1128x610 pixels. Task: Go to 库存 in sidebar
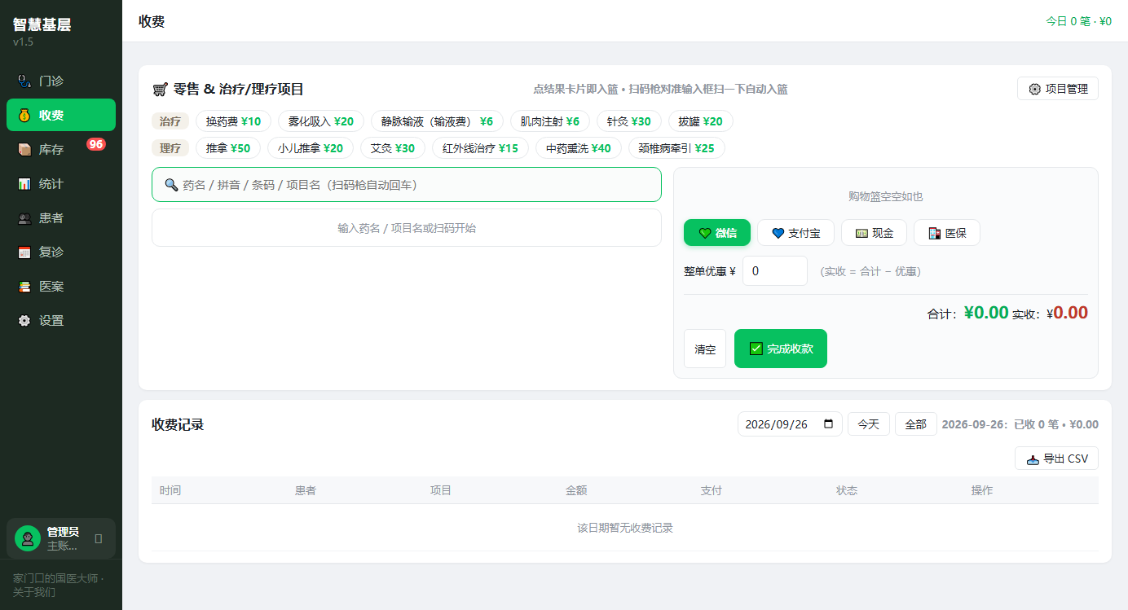pos(61,149)
